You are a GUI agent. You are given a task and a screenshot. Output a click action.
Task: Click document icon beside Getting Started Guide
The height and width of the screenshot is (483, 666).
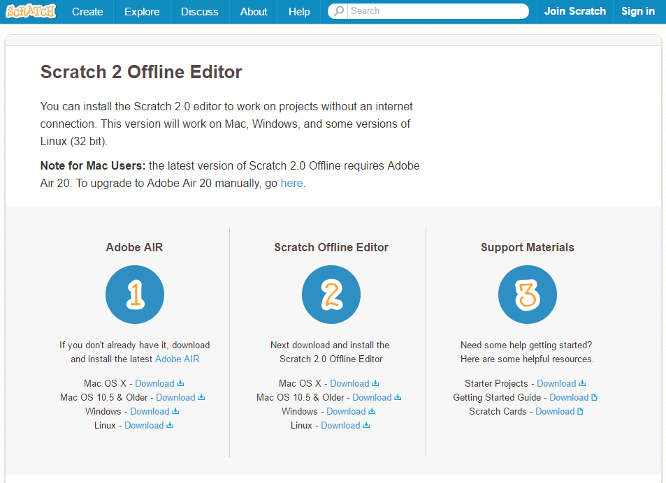click(x=595, y=397)
